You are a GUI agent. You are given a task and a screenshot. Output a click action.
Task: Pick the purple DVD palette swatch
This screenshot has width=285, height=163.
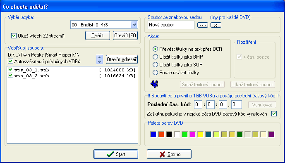(271, 135)
